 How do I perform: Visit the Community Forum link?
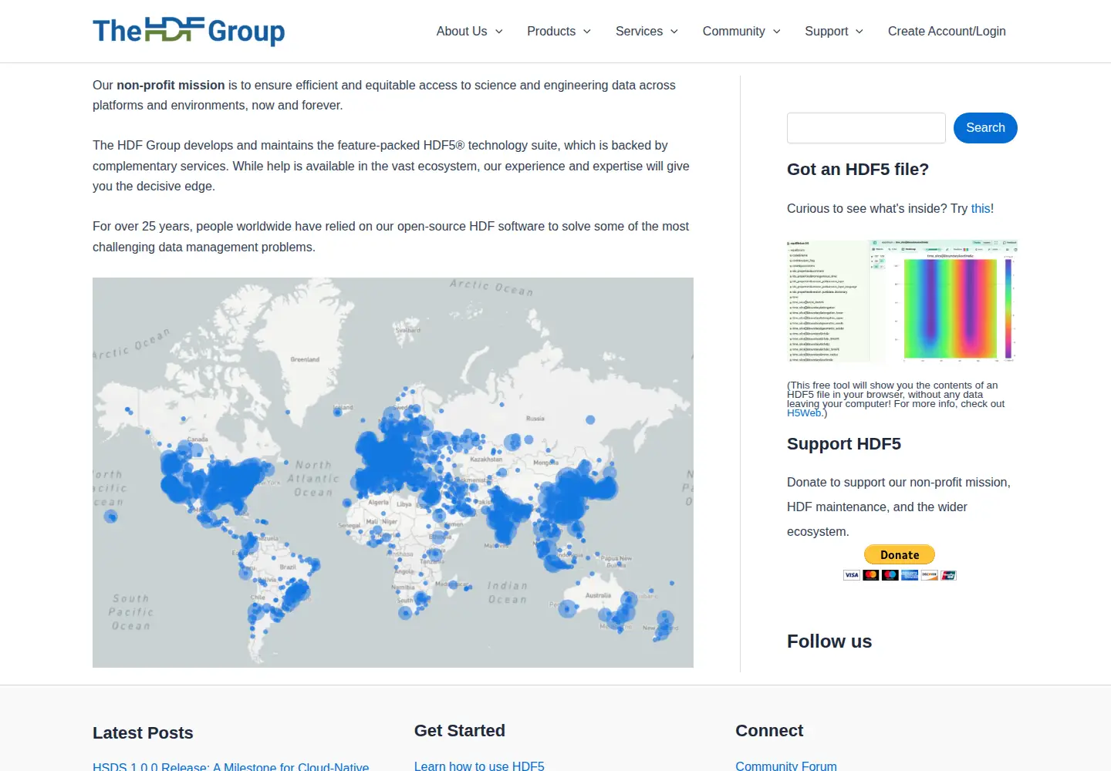pos(786,766)
